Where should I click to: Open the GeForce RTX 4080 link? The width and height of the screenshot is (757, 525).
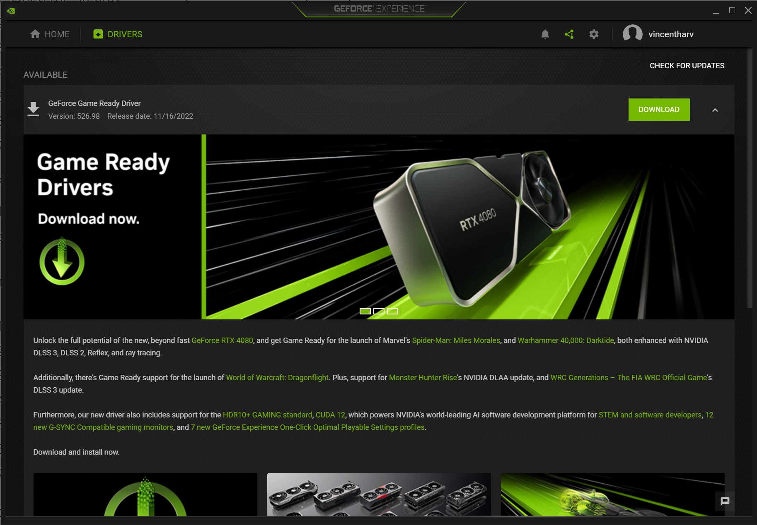click(222, 340)
